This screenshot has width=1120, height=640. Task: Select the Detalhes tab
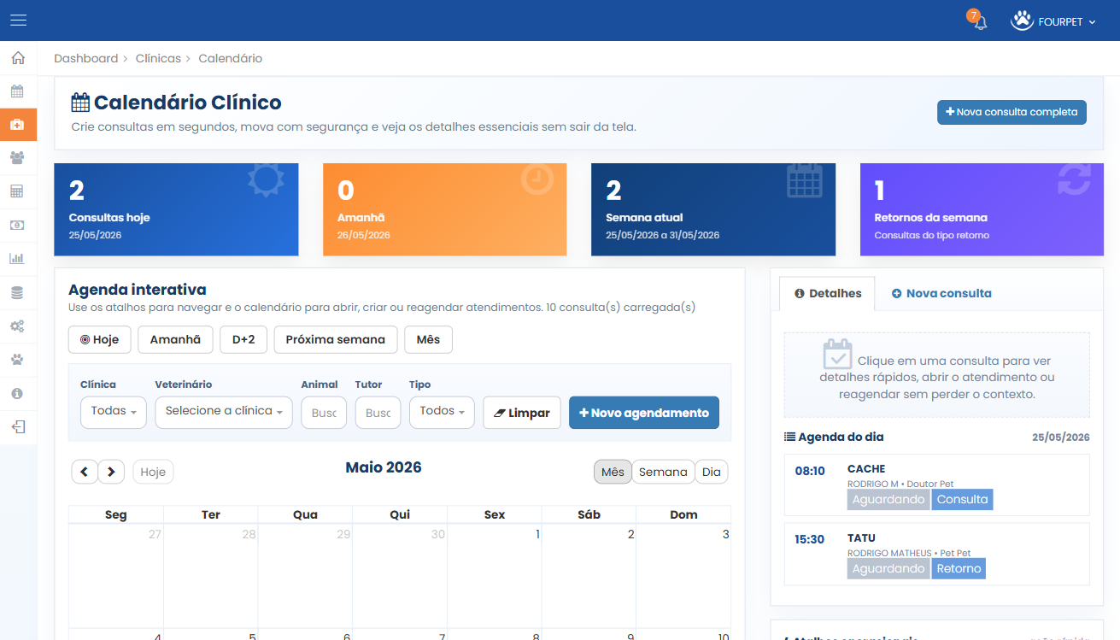[x=828, y=293]
